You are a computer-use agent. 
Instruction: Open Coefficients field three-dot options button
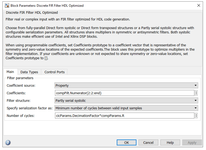(196, 93)
